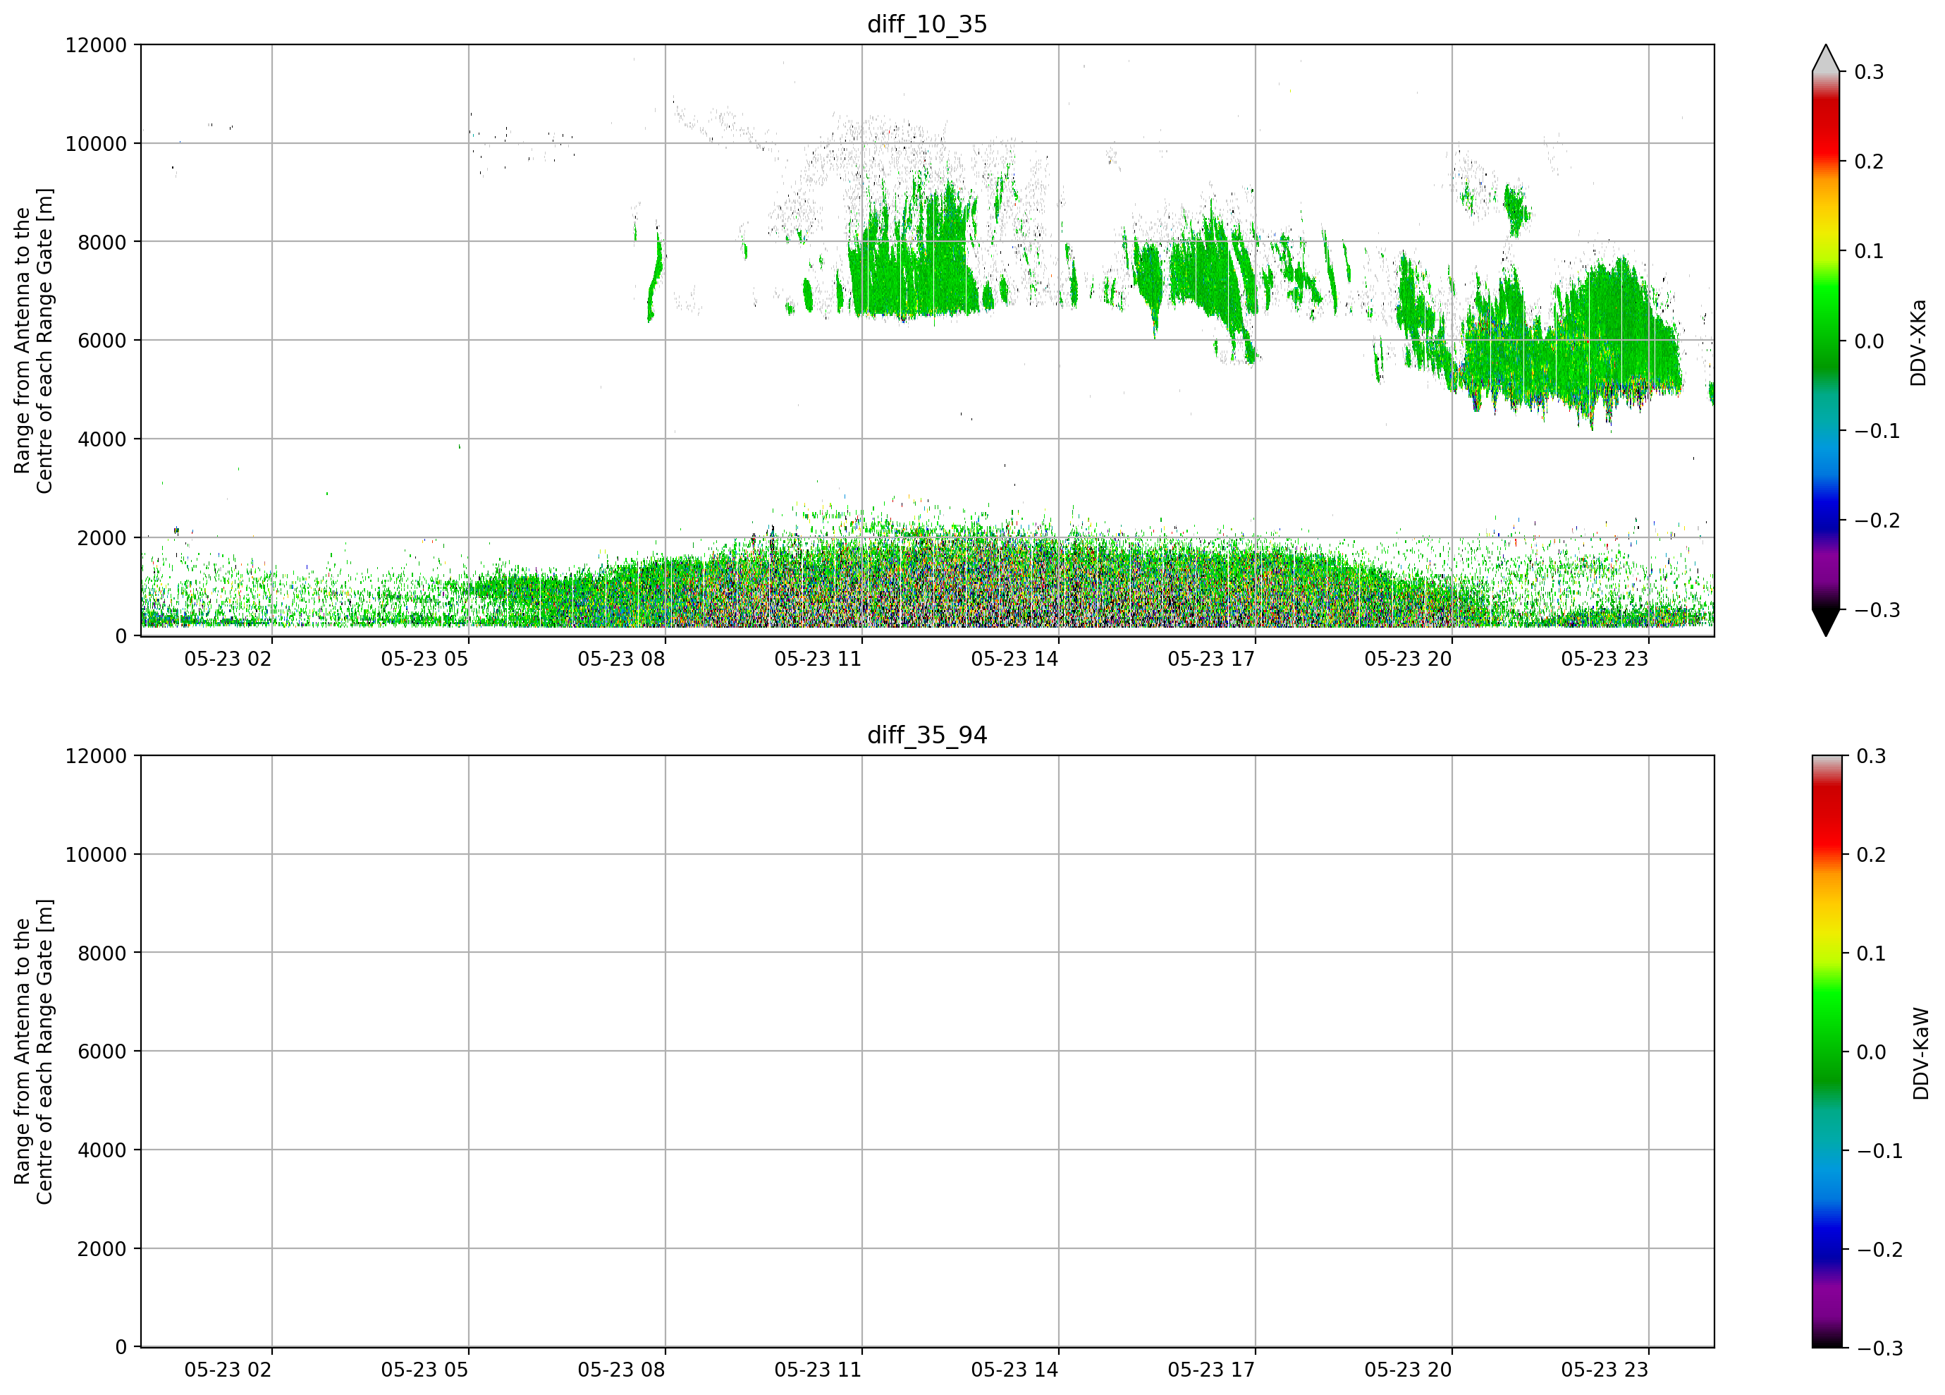Viewport: 1945px width, 1395px height.
Task: Click the 0.2 tick on DDV-XKa colorbar
Action: tap(1869, 162)
